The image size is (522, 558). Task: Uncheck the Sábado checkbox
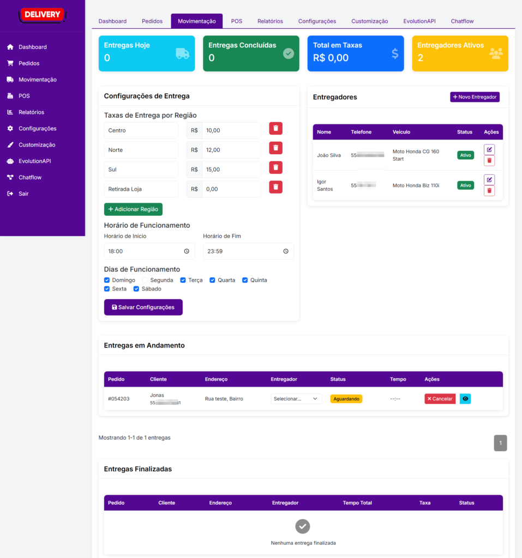pos(136,289)
